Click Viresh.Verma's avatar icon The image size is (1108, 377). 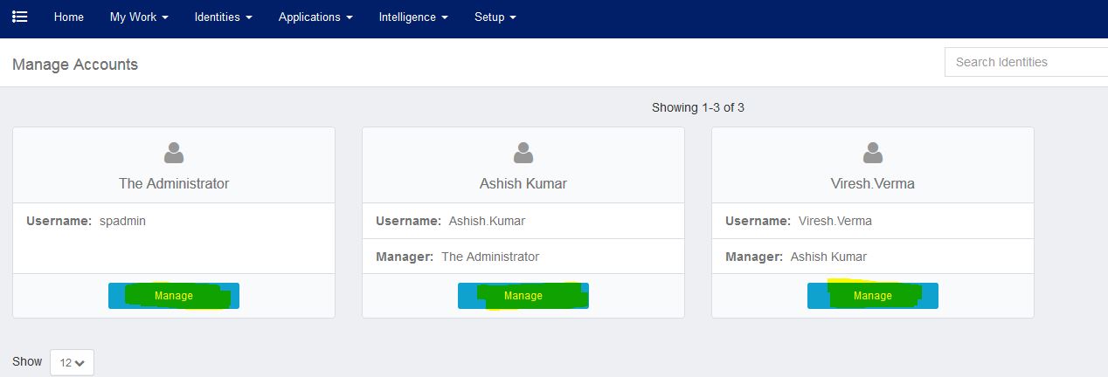(873, 154)
